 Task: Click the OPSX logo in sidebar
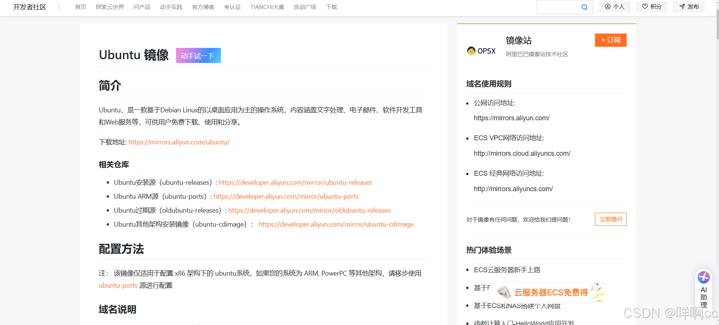(x=481, y=51)
